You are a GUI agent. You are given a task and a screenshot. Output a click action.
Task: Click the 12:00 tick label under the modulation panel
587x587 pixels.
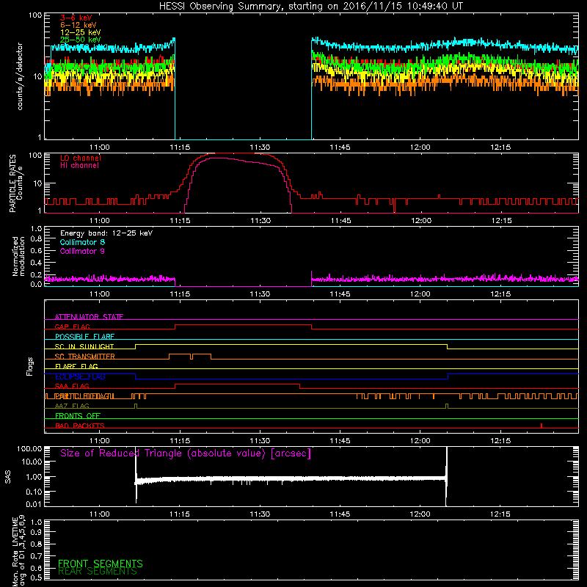click(420, 294)
